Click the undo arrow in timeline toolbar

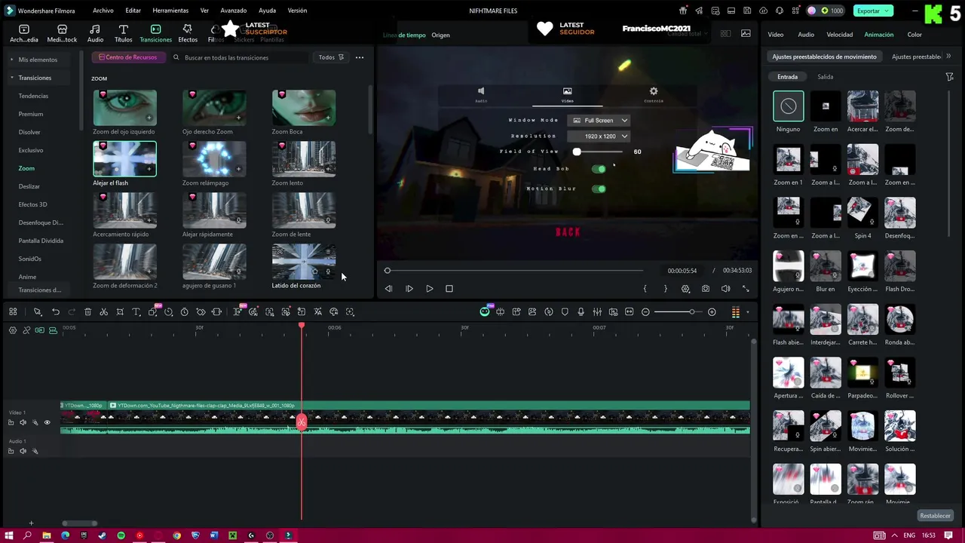[56, 311]
